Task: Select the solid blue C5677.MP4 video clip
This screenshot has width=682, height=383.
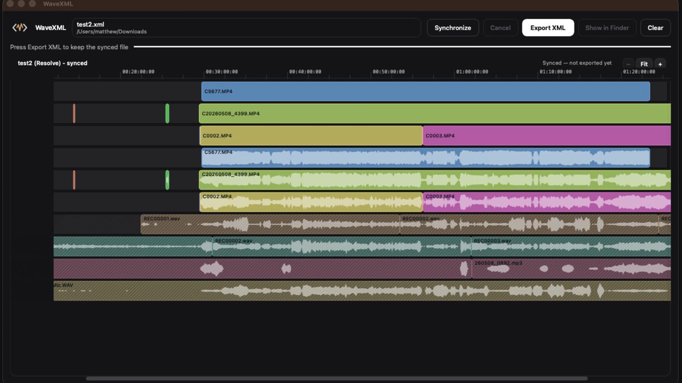Action: point(425,91)
